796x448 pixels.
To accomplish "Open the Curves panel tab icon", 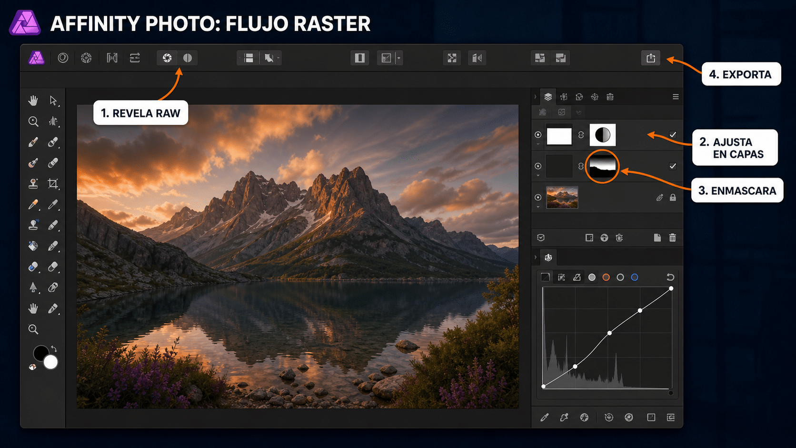I will click(x=548, y=258).
